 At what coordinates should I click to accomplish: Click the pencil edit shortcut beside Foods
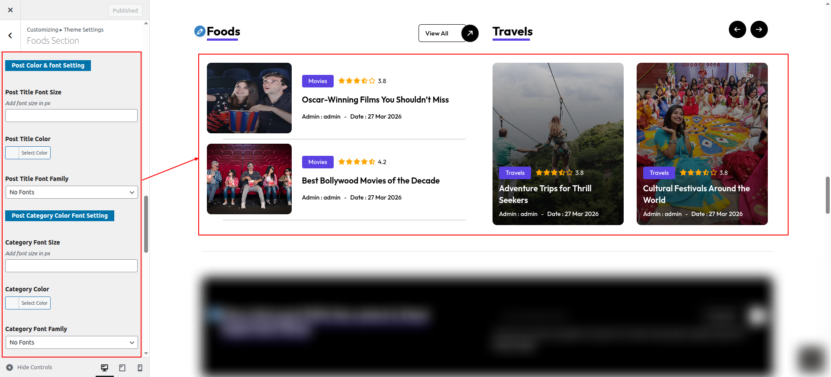[200, 31]
